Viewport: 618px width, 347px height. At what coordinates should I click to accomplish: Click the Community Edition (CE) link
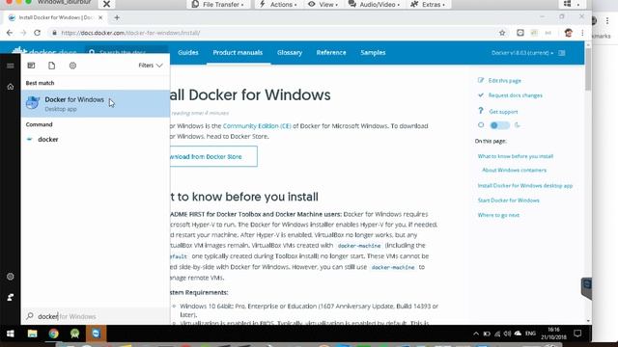(257, 126)
